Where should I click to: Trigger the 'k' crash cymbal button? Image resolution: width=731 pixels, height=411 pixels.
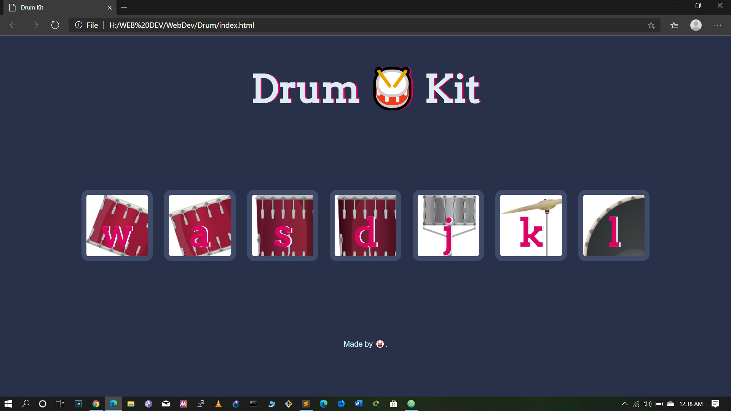click(x=531, y=225)
